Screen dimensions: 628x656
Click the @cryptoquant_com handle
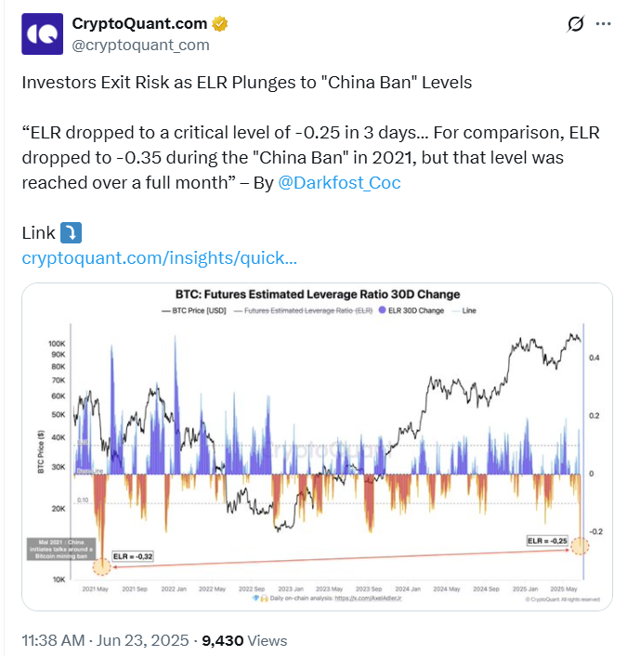click(x=141, y=45)
